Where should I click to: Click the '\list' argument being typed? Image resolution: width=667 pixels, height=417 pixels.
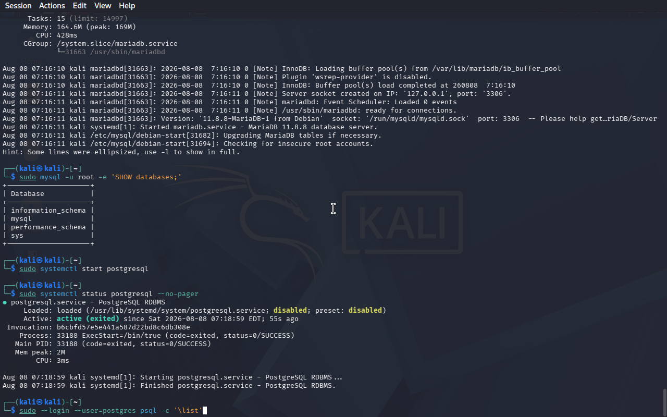point(188,411)
